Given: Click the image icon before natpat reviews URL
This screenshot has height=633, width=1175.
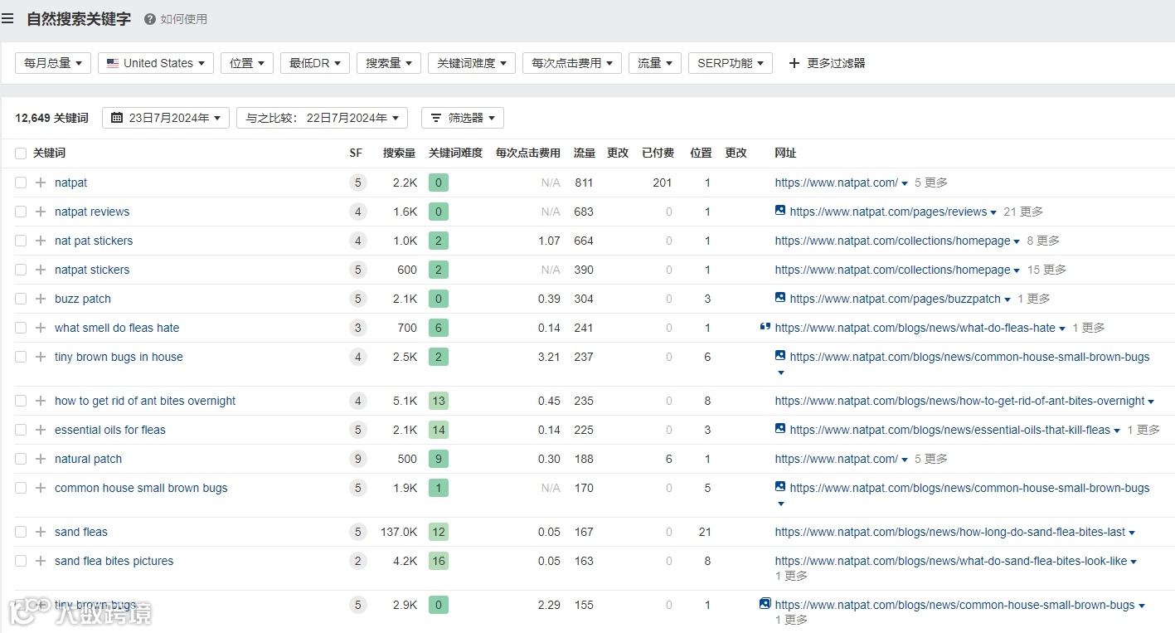Looking at the screenshot, I should (780, 211).
